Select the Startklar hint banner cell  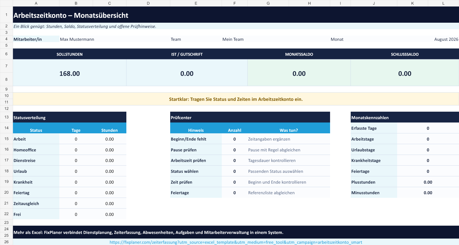pos(236,99)
